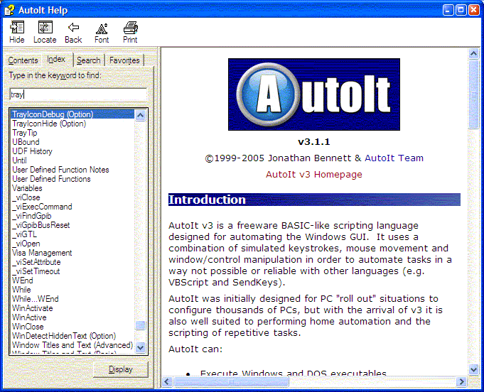
Task: Click the Locate toolbar icon
Action: [x=45, y=32]
